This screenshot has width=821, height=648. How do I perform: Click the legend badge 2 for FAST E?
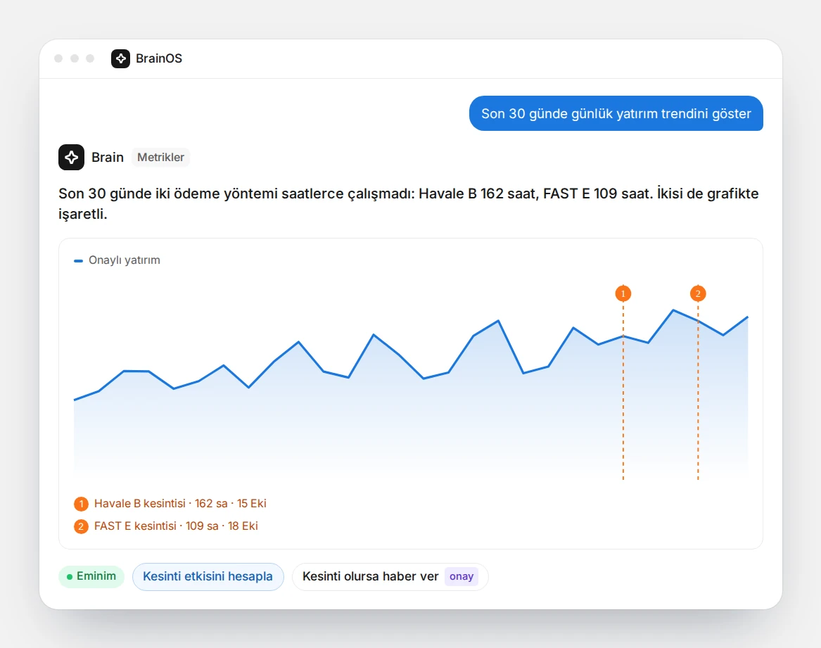click(81, 526)
